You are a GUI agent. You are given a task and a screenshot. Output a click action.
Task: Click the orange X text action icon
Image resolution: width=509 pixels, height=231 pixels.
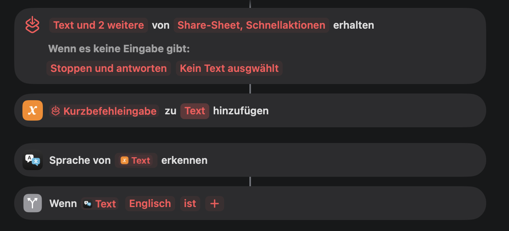33,110
